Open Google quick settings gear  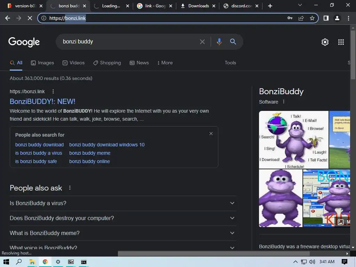point(325,42)
